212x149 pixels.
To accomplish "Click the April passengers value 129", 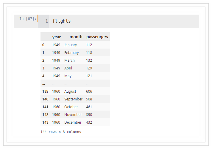I will 89,68.
